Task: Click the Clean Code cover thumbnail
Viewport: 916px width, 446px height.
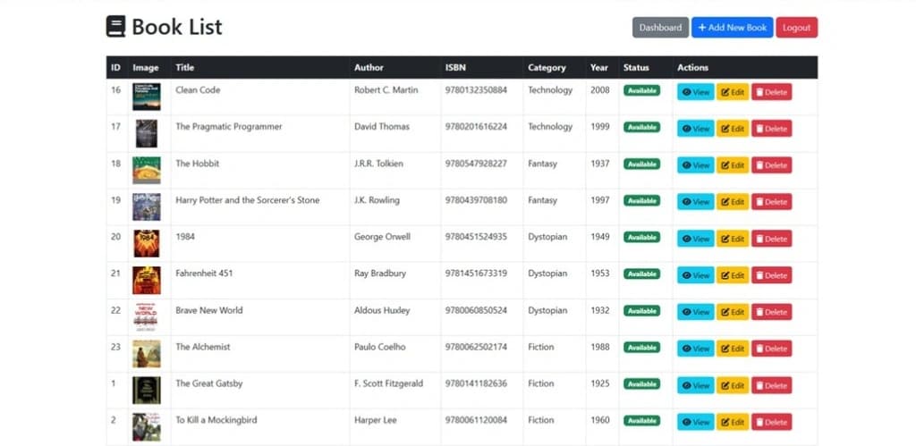Action: pyautogui.click(x=146, y=97)
